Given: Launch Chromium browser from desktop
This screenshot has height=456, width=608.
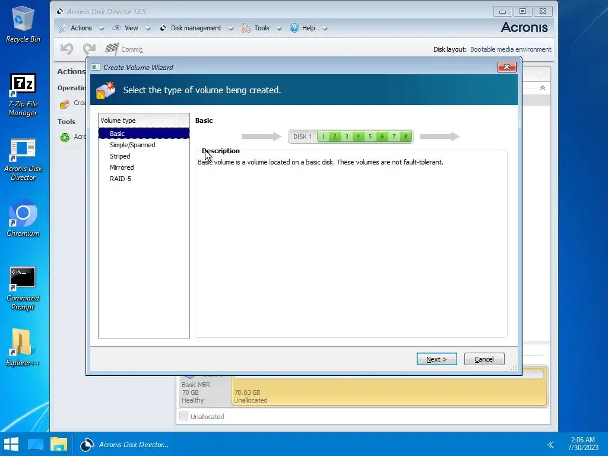Looking at the screenshot, I should (23, 218).
